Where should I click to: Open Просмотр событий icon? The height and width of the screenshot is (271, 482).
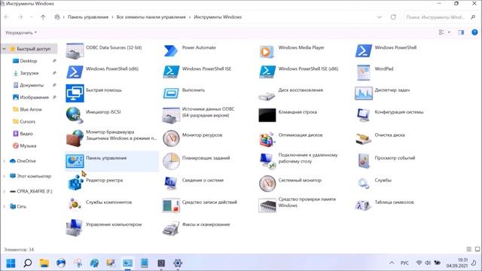point(364,160)
